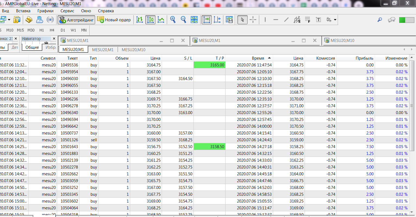Choose the Fibonacci retracement tool
The image size is (416, 217).
308,20
